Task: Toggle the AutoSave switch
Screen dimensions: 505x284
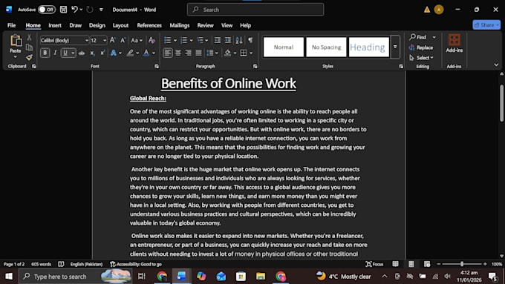Action: (46, 10)
